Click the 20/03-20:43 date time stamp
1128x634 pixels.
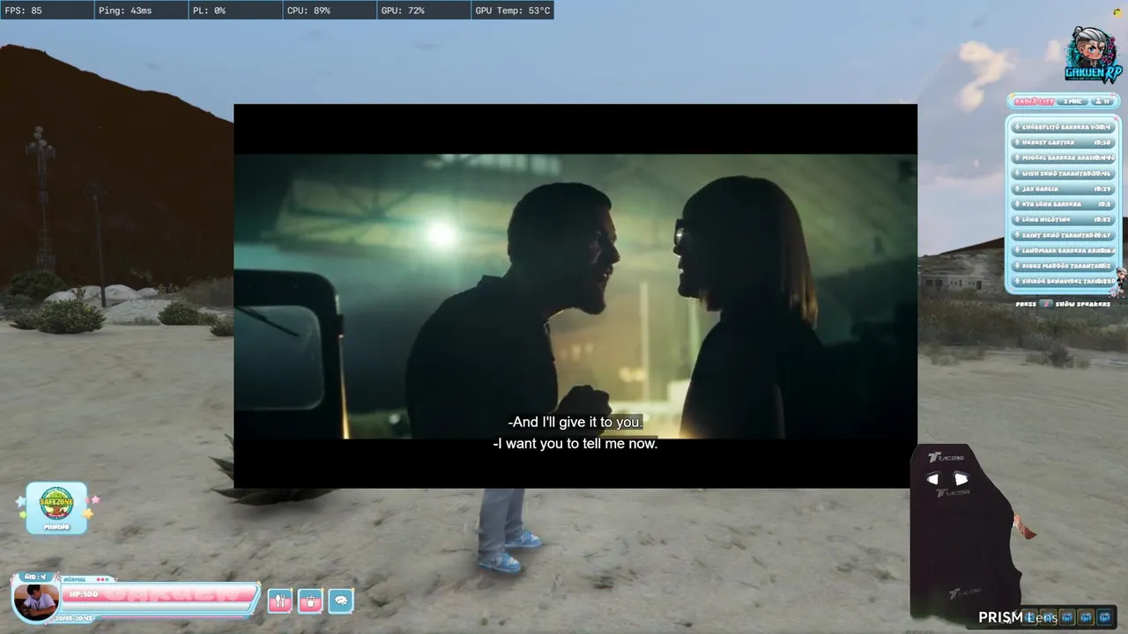point(73,618)
